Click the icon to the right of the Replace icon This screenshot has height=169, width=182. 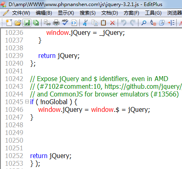[162, 23]
